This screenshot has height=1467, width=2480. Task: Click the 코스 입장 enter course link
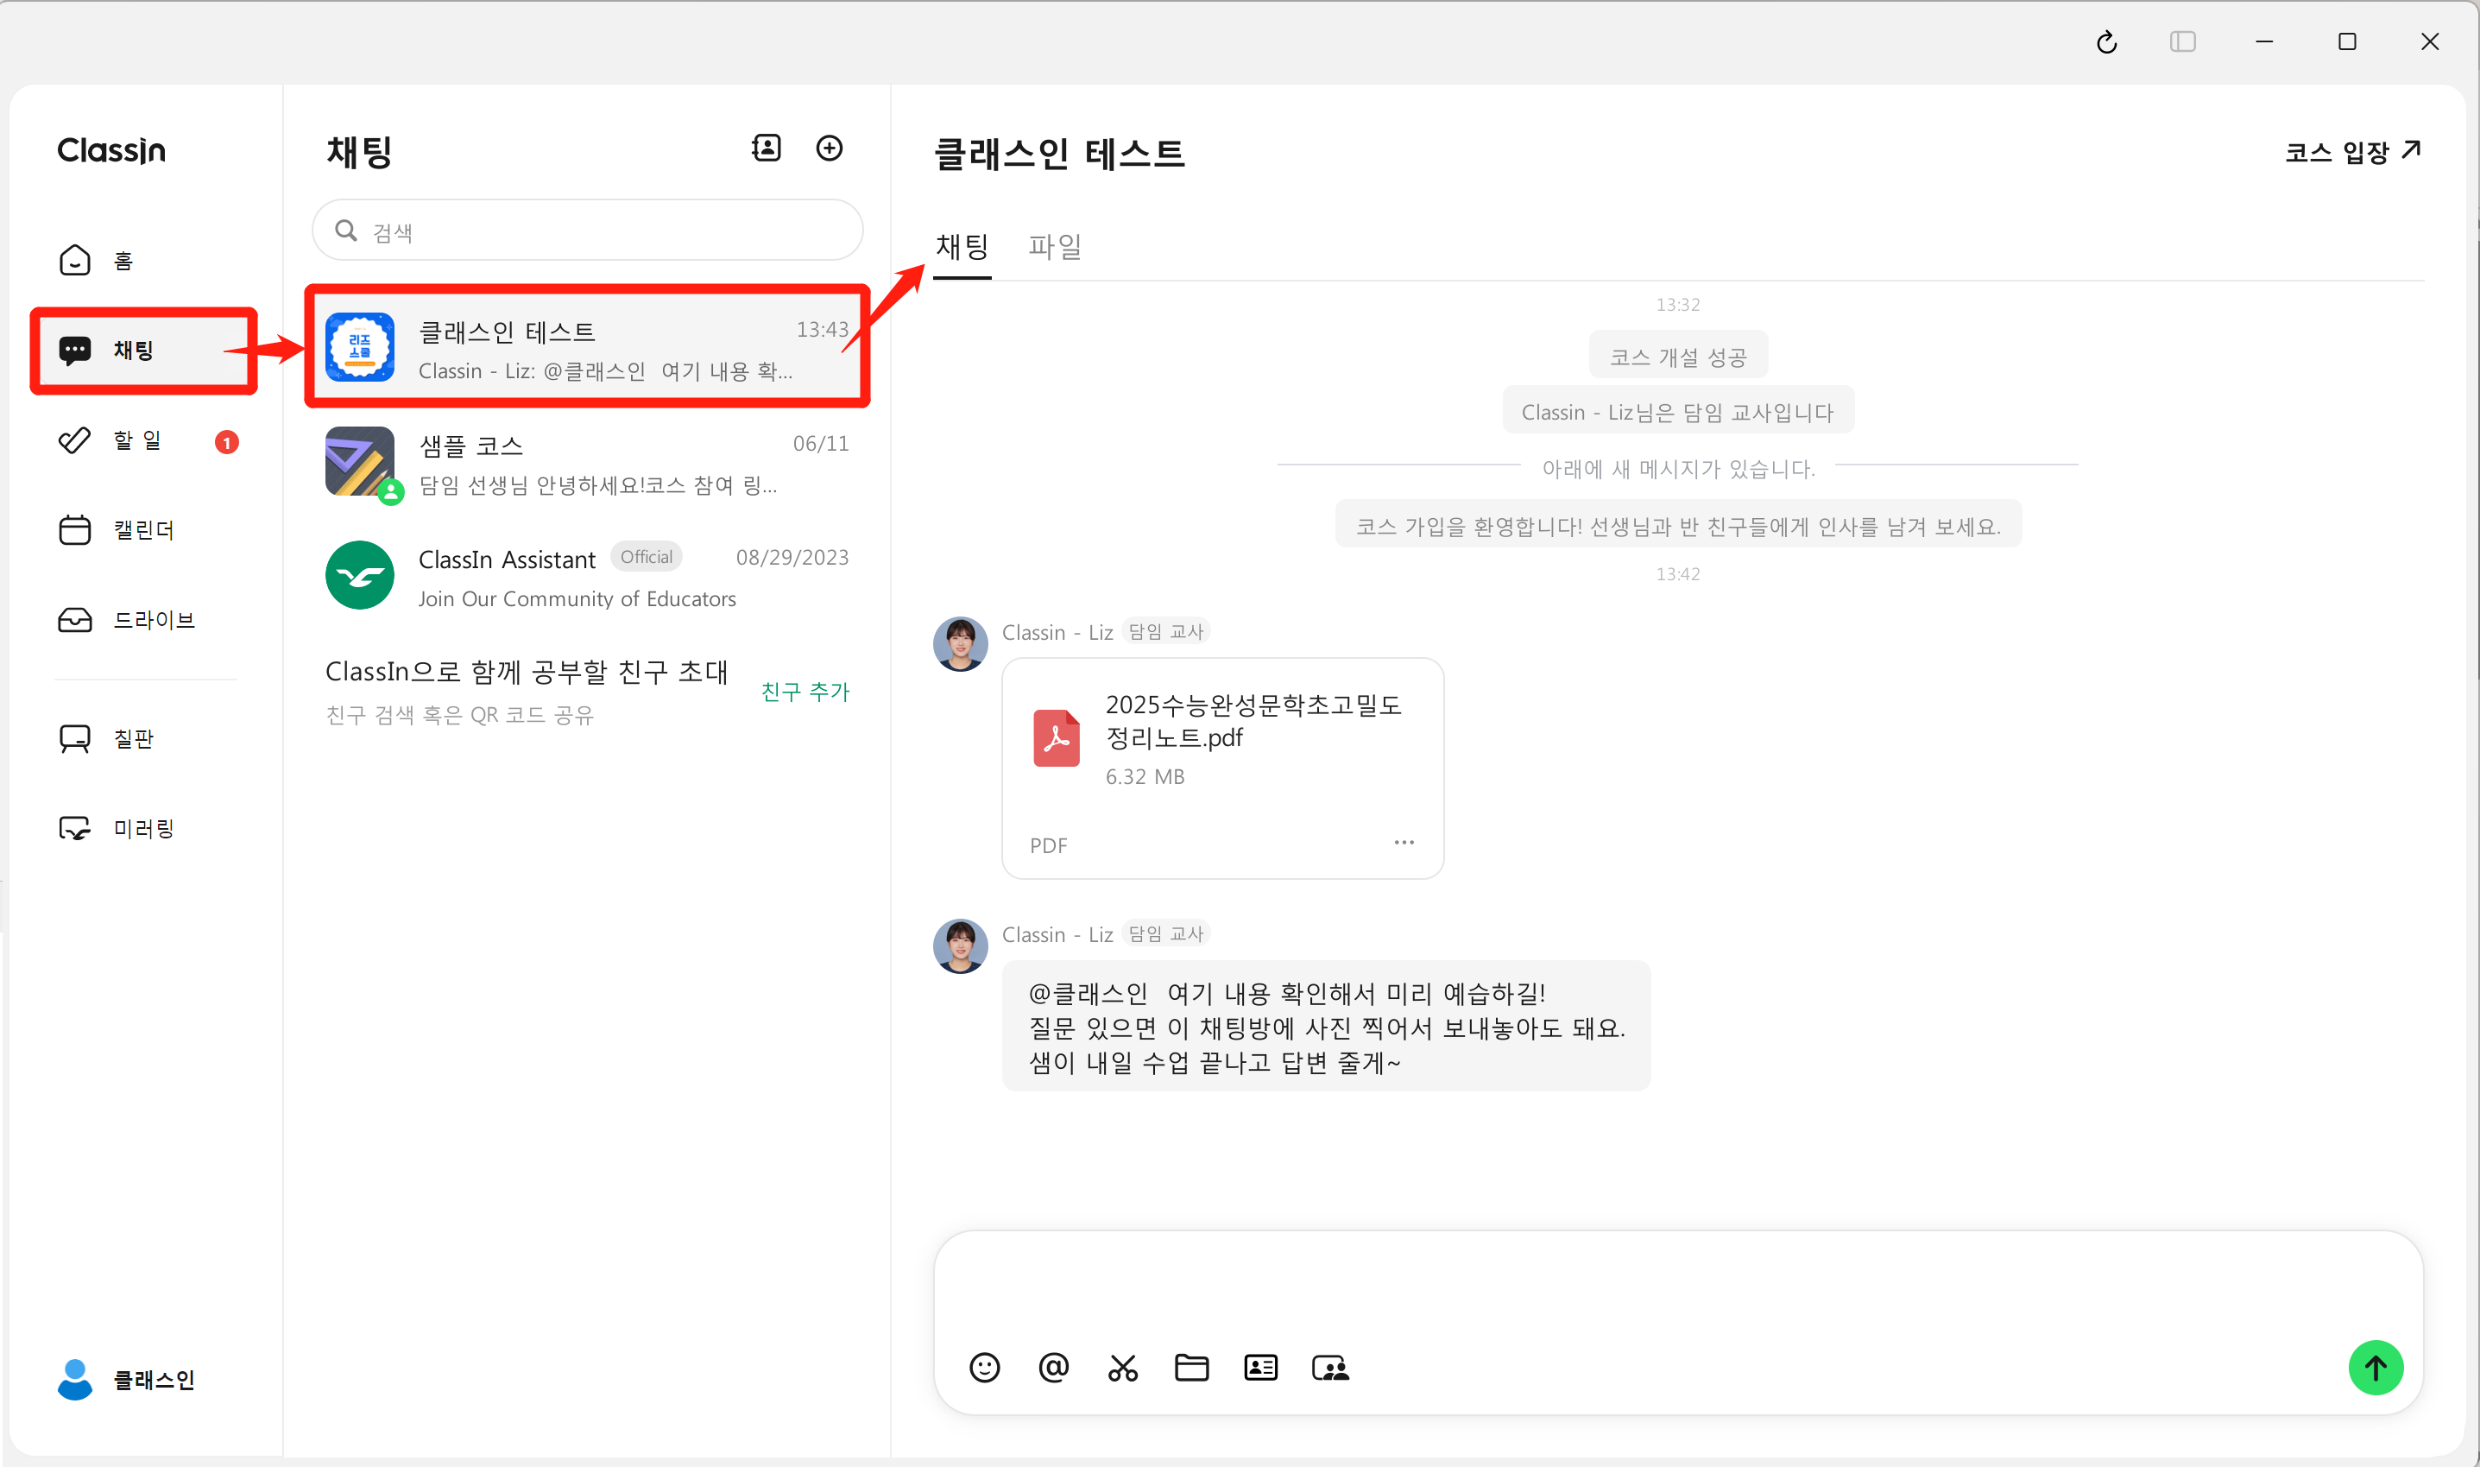pos(2352,151)
